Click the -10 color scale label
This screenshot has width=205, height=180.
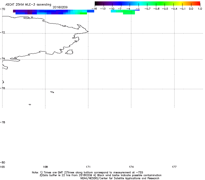coord(112,9)
